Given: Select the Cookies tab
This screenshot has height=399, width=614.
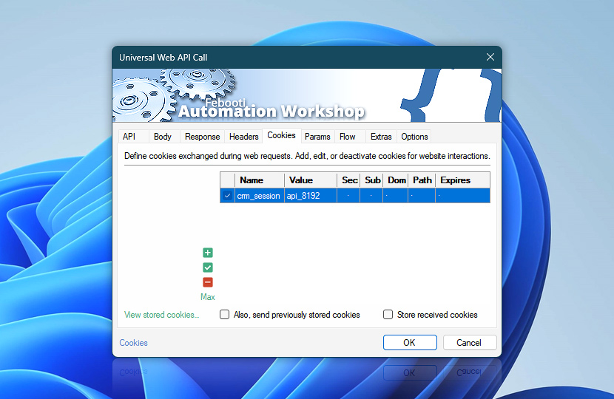Looking at the screenshot, I should 281,135.
